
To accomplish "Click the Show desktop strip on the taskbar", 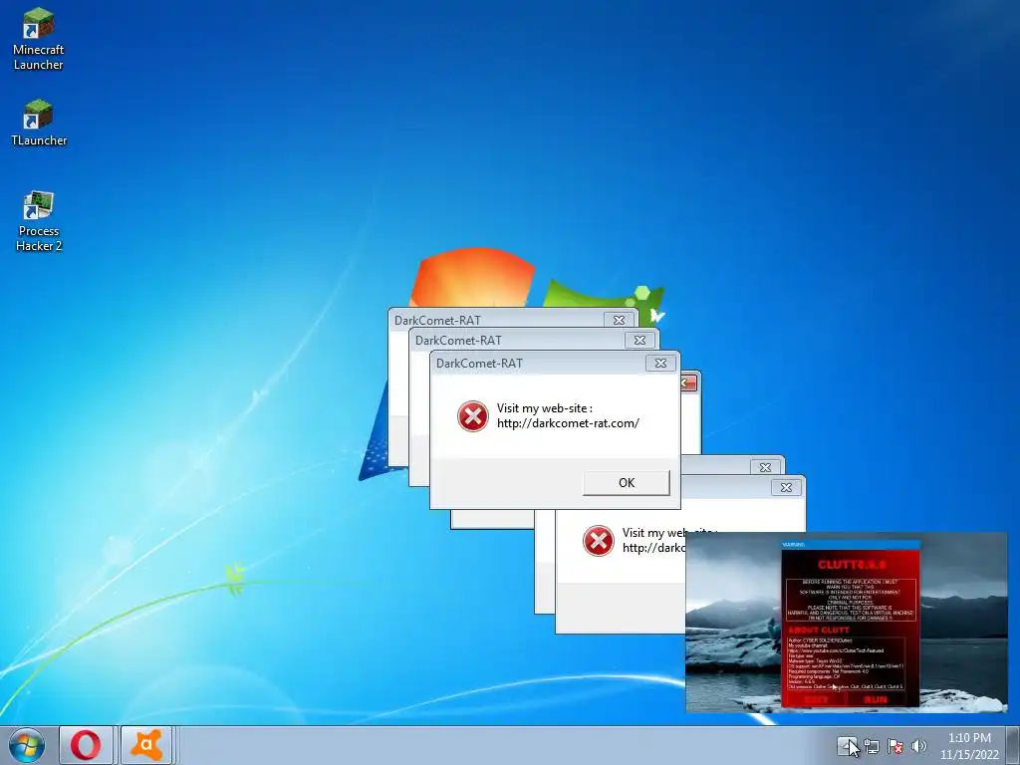I will [1013, 745].
